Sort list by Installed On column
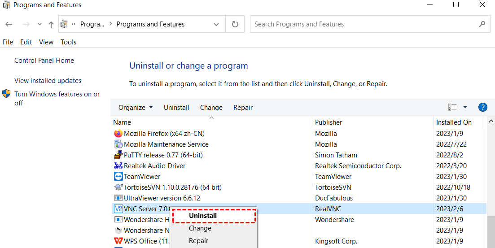The width and height of the screenshot is (495, 248). point(454,122)
